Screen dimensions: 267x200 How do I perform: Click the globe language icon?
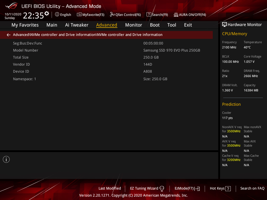[57, 15]
